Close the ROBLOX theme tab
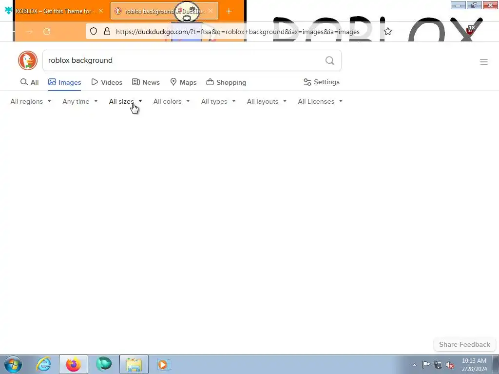The height and width of the screenshot is (374, 499). tap(101, 11)
